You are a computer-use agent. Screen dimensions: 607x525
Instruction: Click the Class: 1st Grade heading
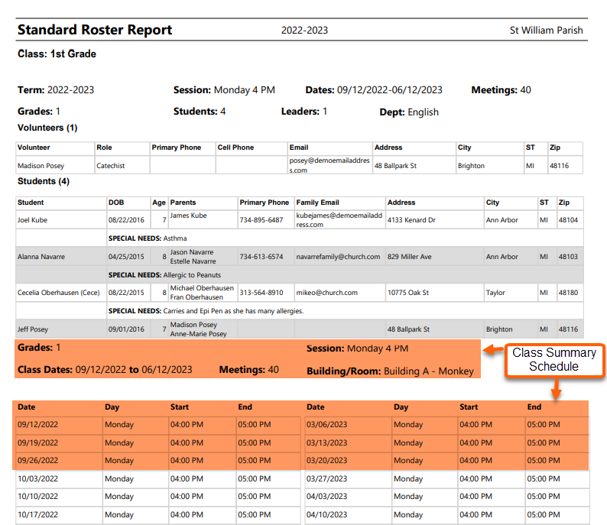[x=57, y=53]
